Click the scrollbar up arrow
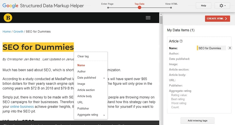 tap(161, 14)
